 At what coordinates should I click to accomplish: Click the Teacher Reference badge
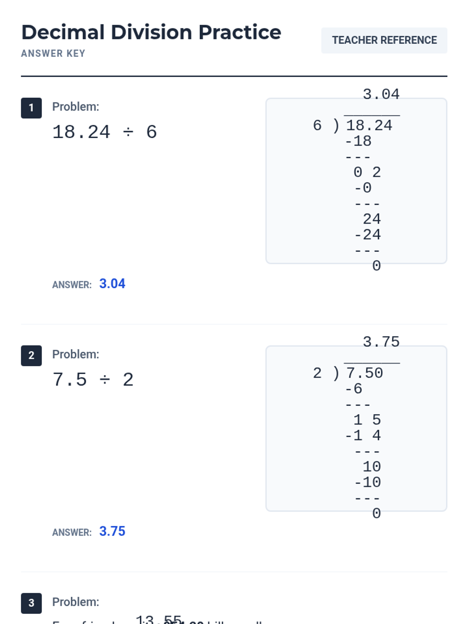click(x=384, y=40)
